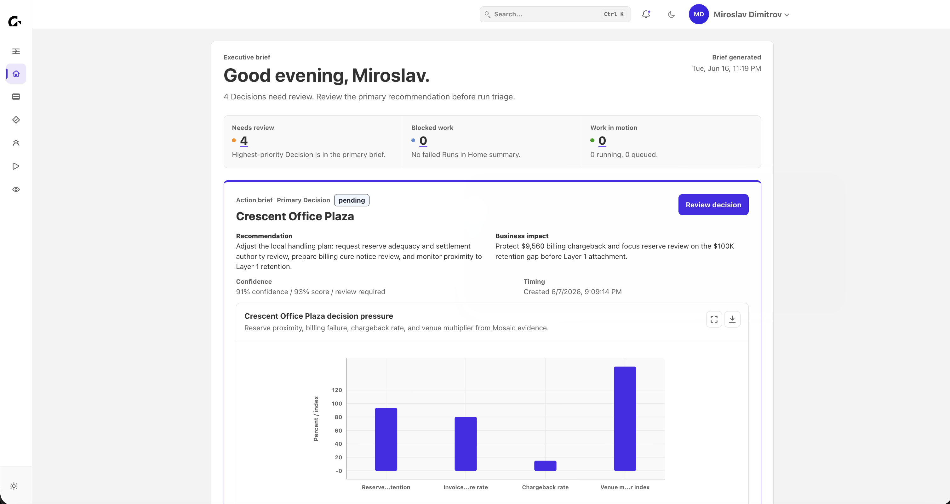The height and width of the screenshot is (504, 950).
Task: Click the 'Chargeback rate' axis label
Action: click(x=545, y=487)
